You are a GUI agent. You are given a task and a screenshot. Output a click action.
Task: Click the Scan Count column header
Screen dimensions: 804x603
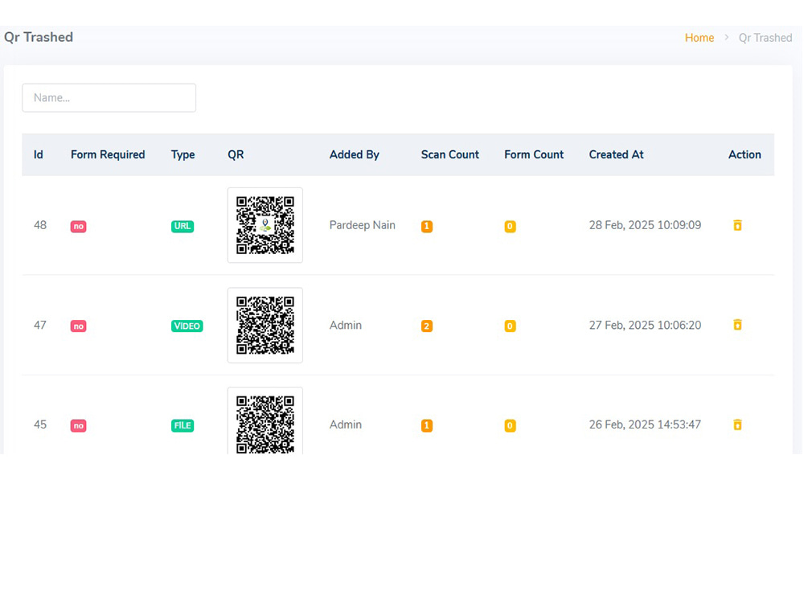(450, 154)
